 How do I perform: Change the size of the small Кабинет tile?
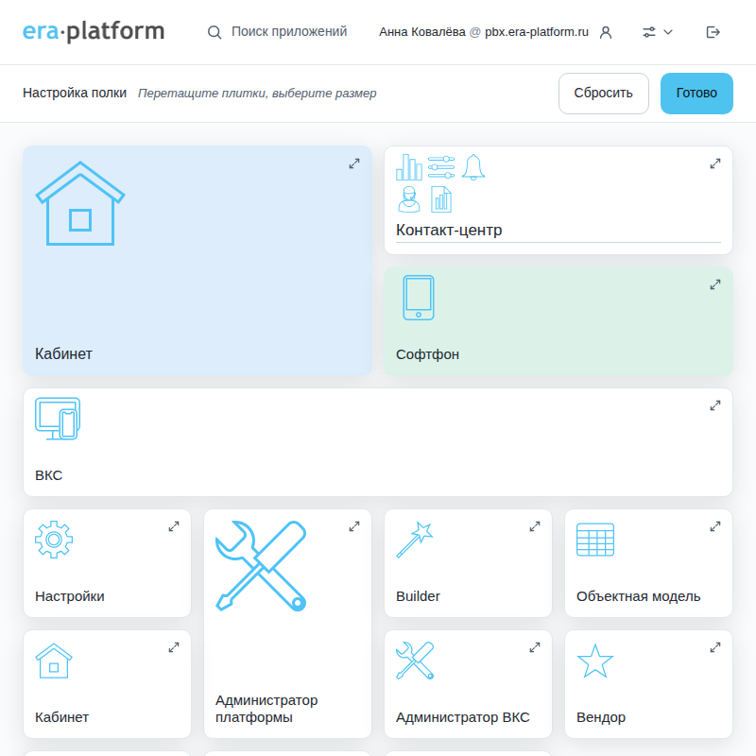pyautogui.click(x=174, y=647)
